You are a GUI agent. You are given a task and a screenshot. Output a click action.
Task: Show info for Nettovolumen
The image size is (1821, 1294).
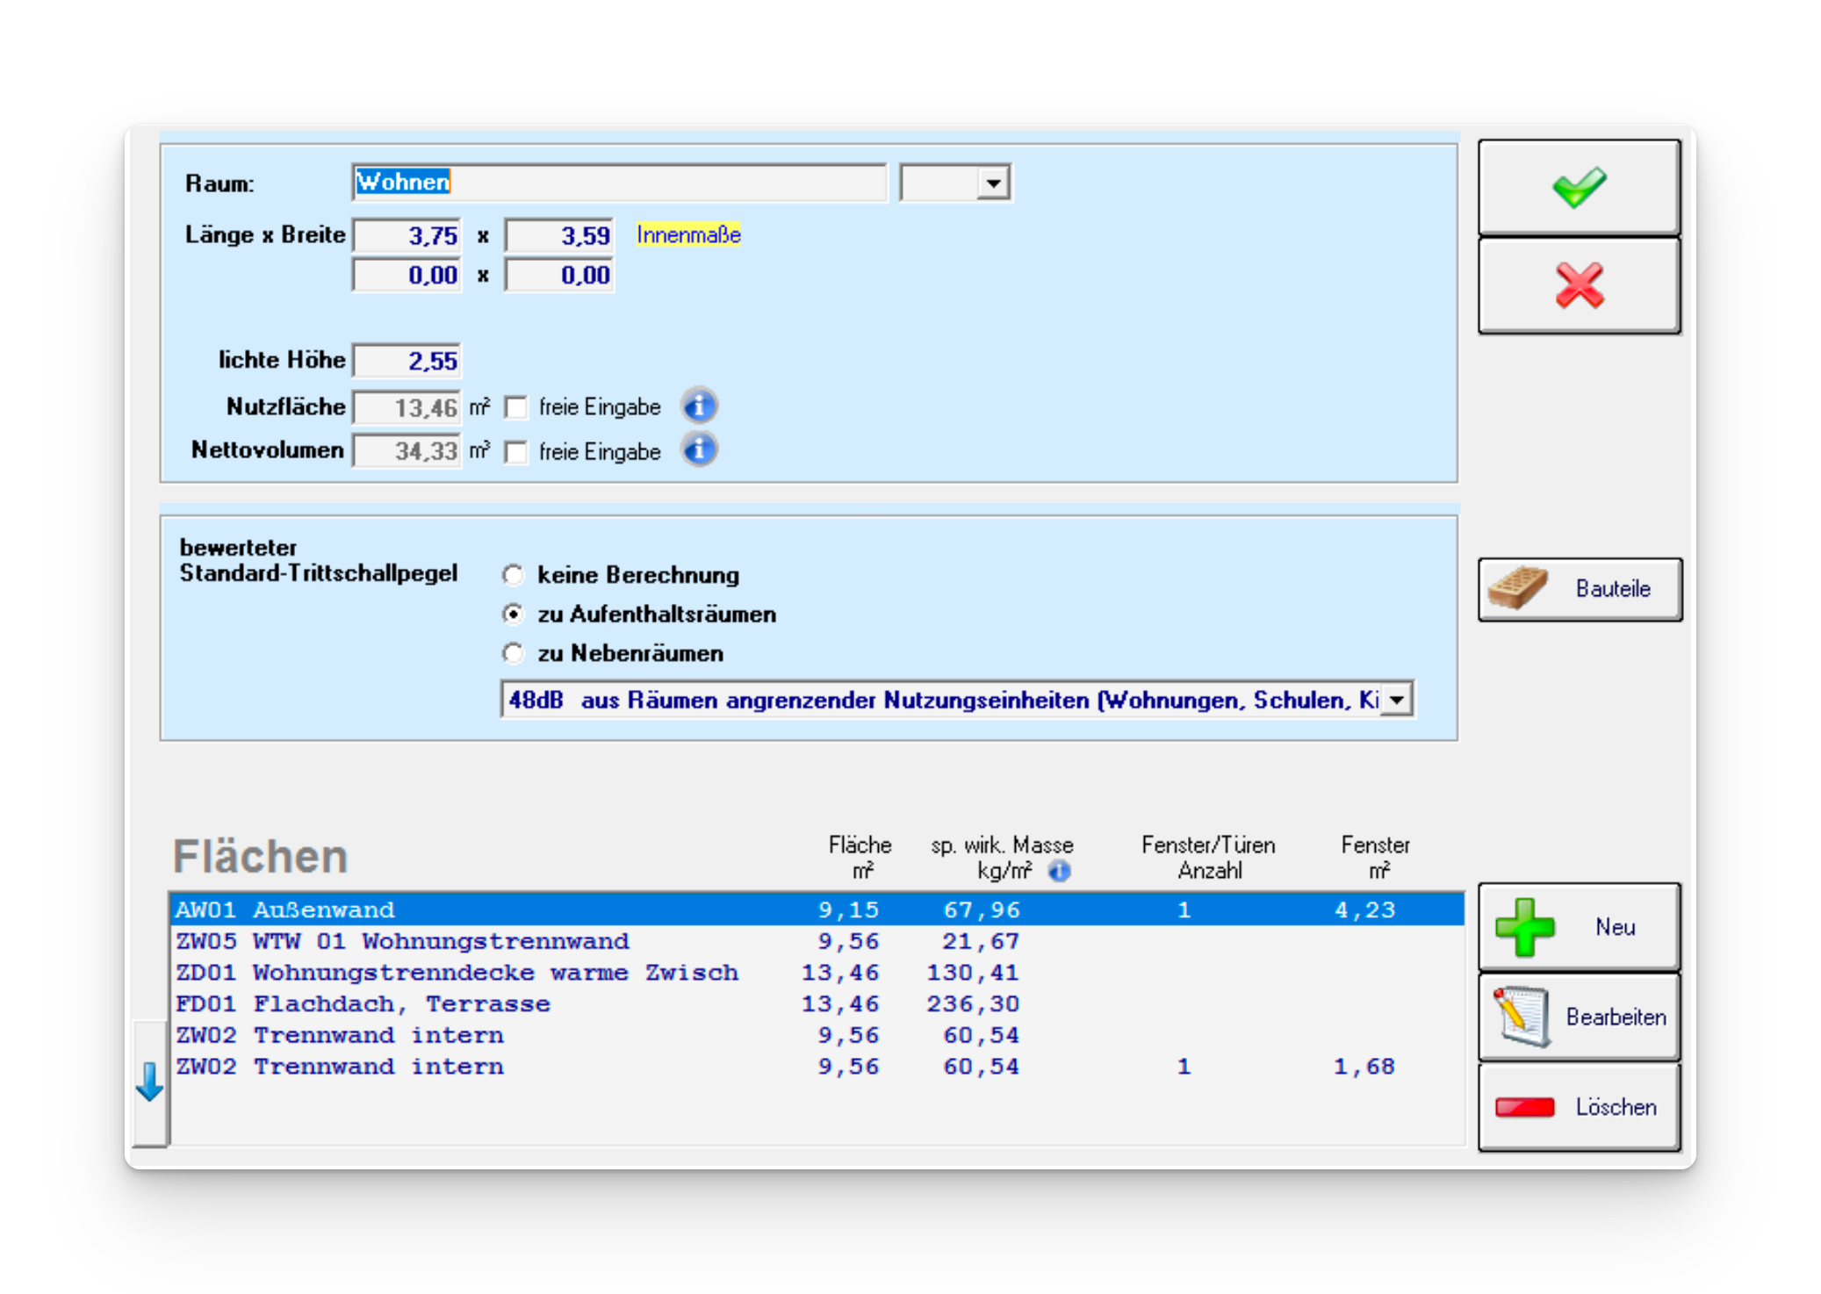point(699,449)
